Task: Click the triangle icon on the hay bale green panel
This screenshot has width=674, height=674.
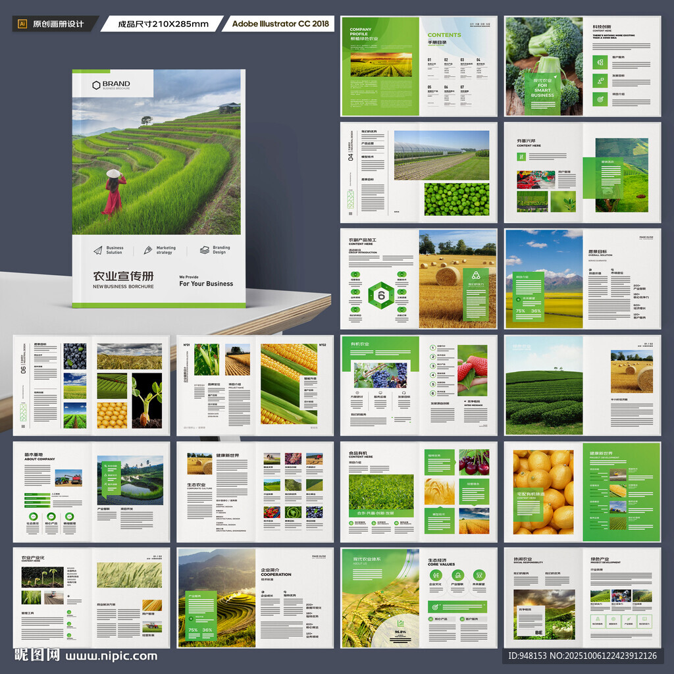Action: (x=476, y=276)
